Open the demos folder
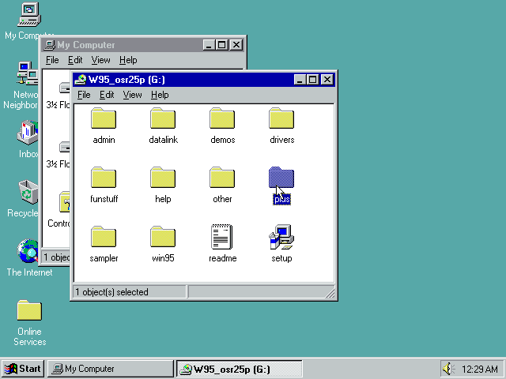Image resolution: width=506 pixels, height=379 pixels. (222, 119)
